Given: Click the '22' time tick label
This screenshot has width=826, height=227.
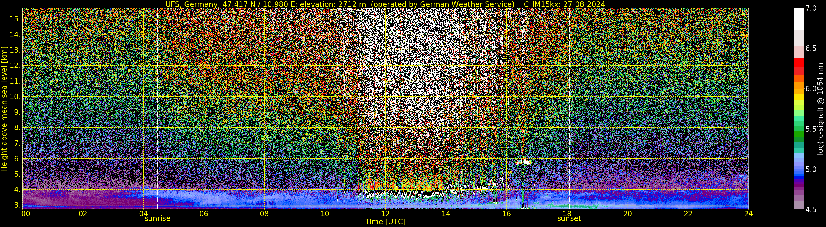Looking at the screenshot, I should click(x=688, y=214).
